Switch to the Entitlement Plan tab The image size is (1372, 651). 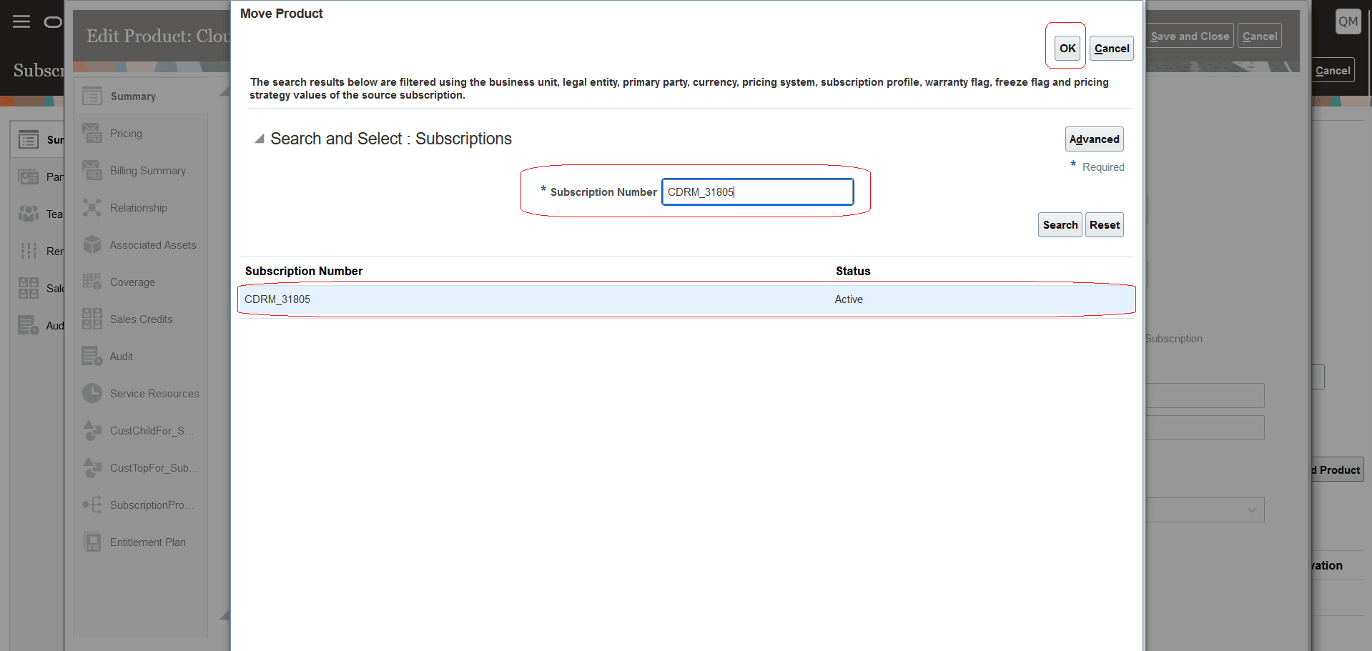click(x=148, y=542)
